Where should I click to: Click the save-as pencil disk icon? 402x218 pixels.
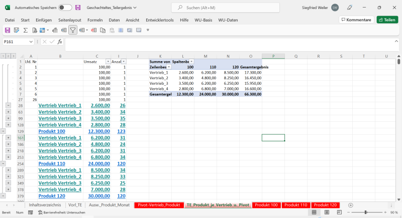[17, 30]
